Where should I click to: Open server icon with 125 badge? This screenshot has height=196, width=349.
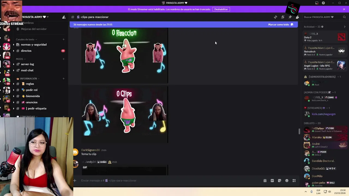coord(7,72)
